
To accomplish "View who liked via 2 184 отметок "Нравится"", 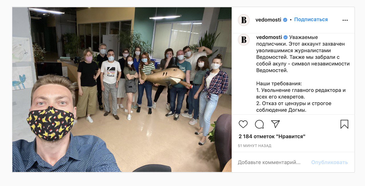I will pyautogui.click(x=272, y=137).
